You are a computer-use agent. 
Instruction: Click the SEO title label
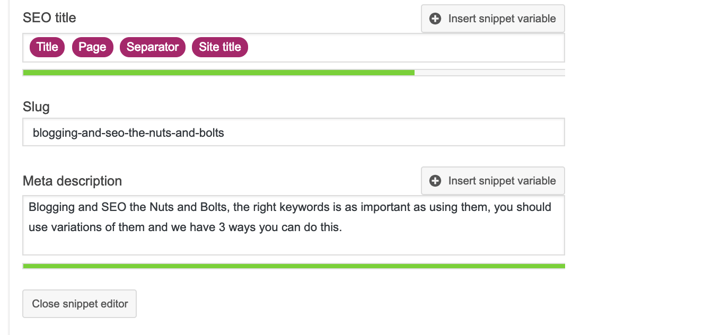[49, 18]
